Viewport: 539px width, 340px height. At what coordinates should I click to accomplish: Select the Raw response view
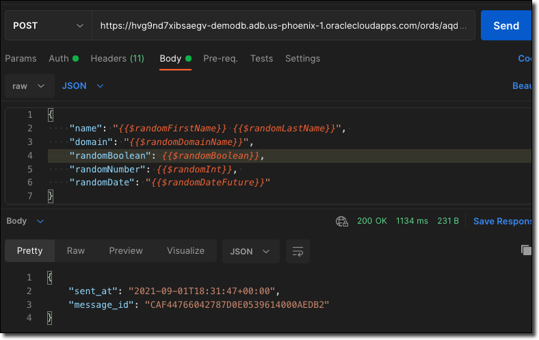point(76,250)
